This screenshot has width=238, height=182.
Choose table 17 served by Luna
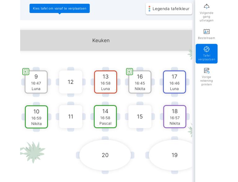(x=174, y=82)
